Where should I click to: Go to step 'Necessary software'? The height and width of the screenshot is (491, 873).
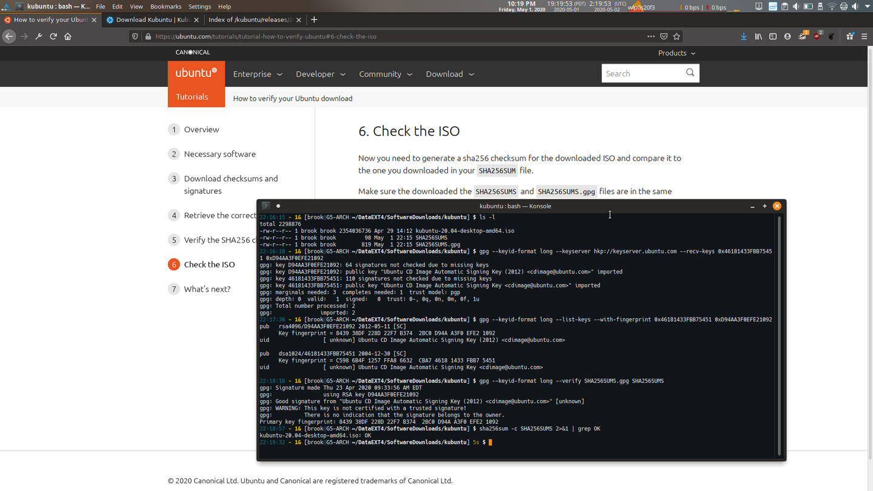point(219,154)
